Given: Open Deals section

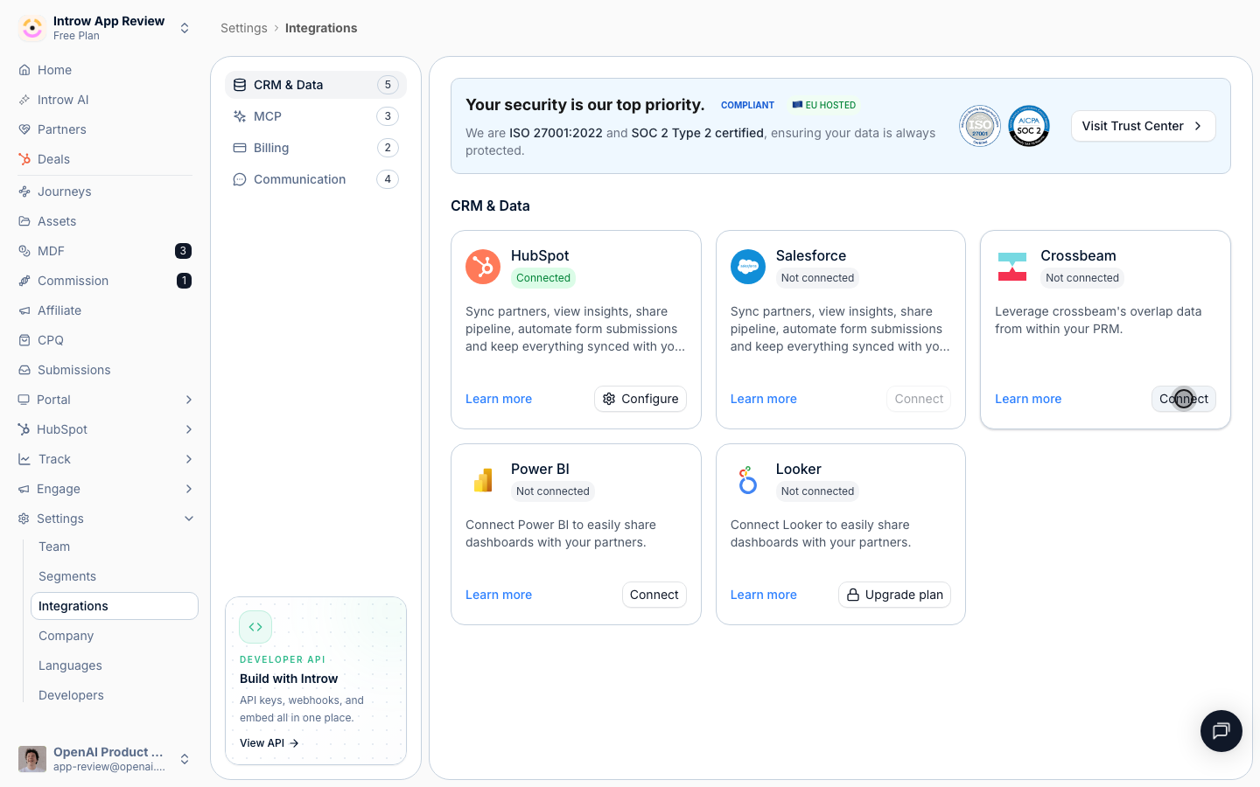Looking at the screenshot, I should 105,159.
